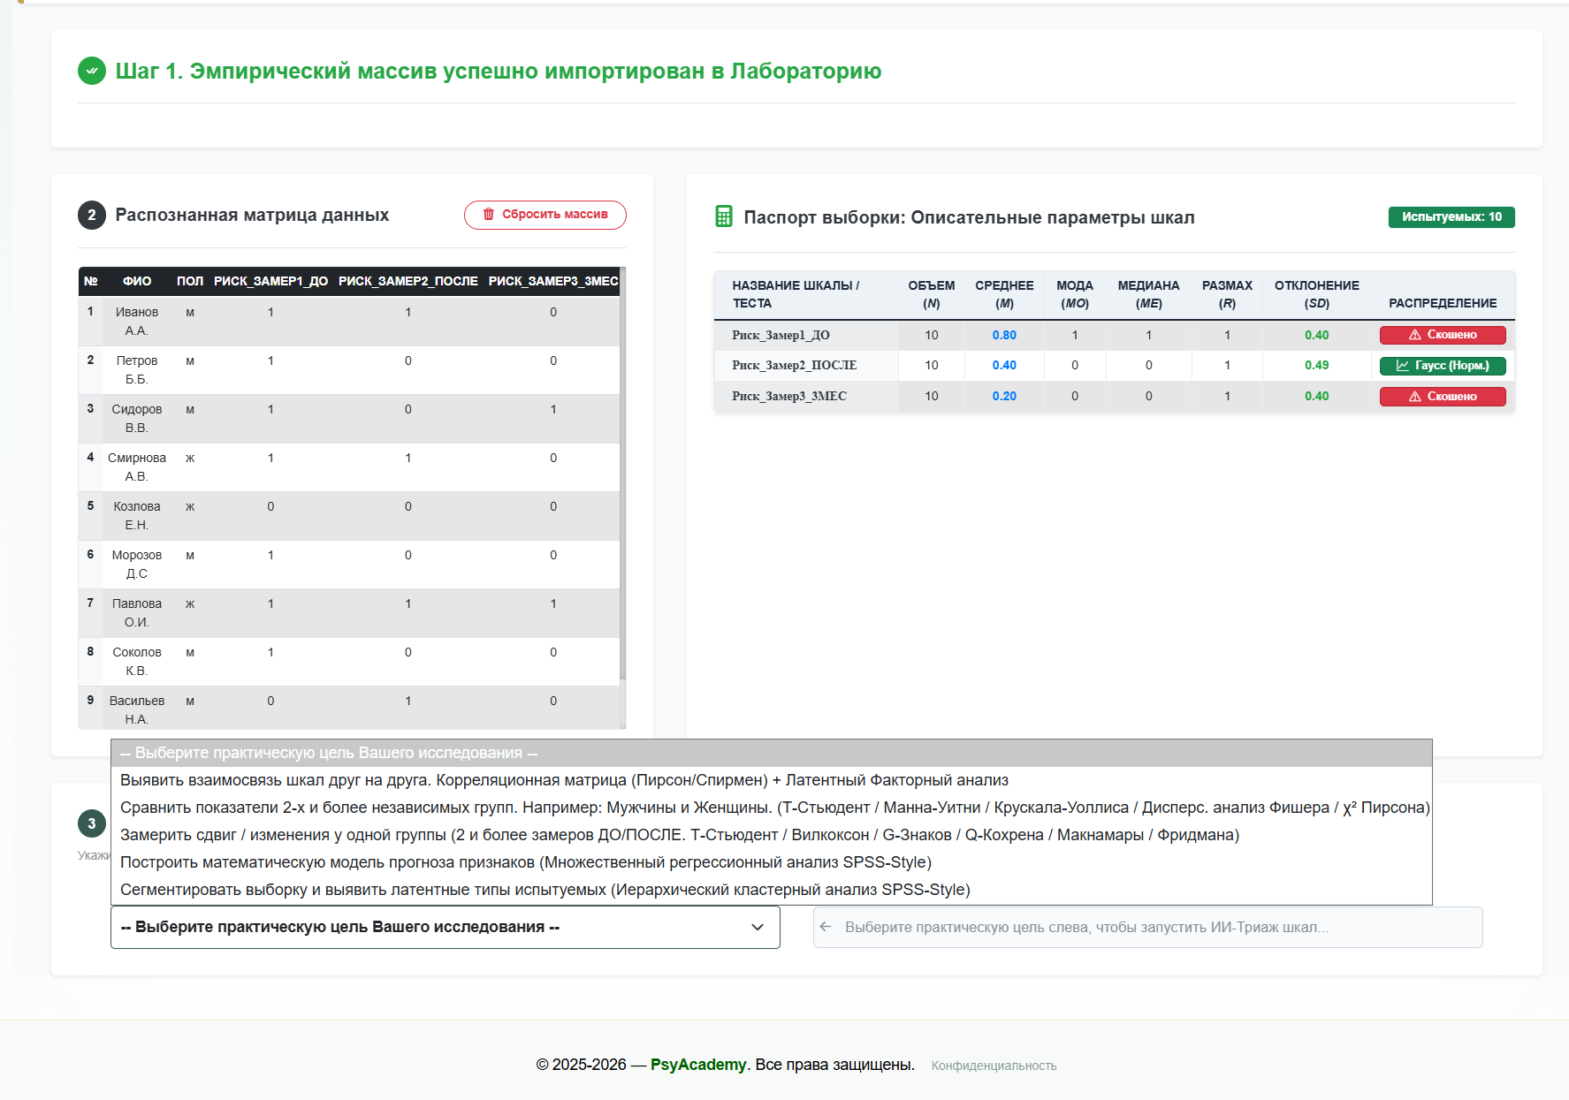The height and width of the screenshot is (1100, 1569).
Task: Click the green success checkmark icon
Action: coord(92,71)
